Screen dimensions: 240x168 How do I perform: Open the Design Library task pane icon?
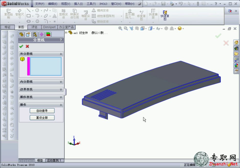pyautogui.click(x=236, y=48)
